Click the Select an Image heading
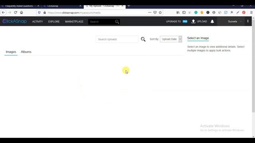Image resolution: width=255 pixels, height=143 pixels. tap(198, 38)
